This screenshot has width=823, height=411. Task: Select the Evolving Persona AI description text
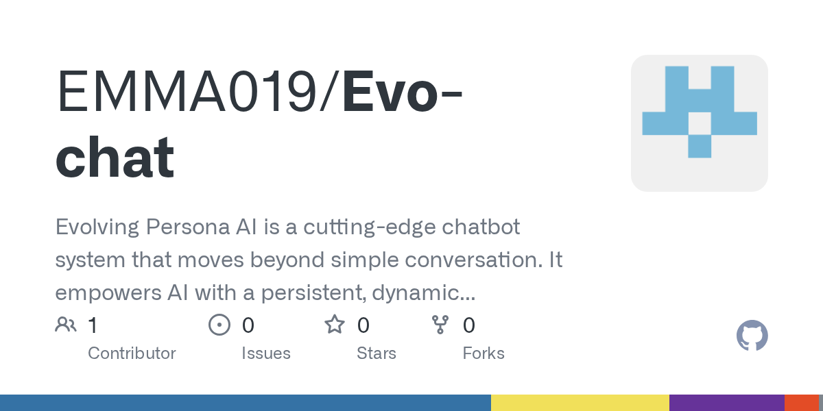click(309, 260)
